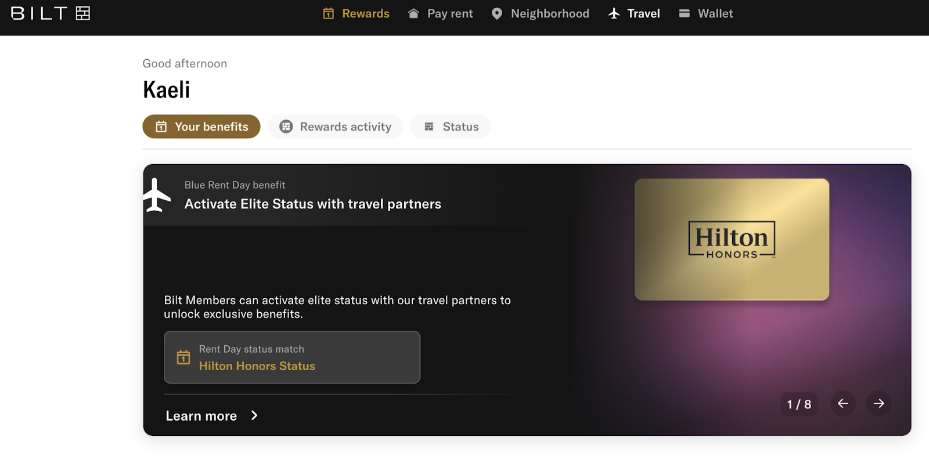Click the Rewards activity round icon
Image resolution: width=929 pixels, height=459 pixels.
pos(286,127)
